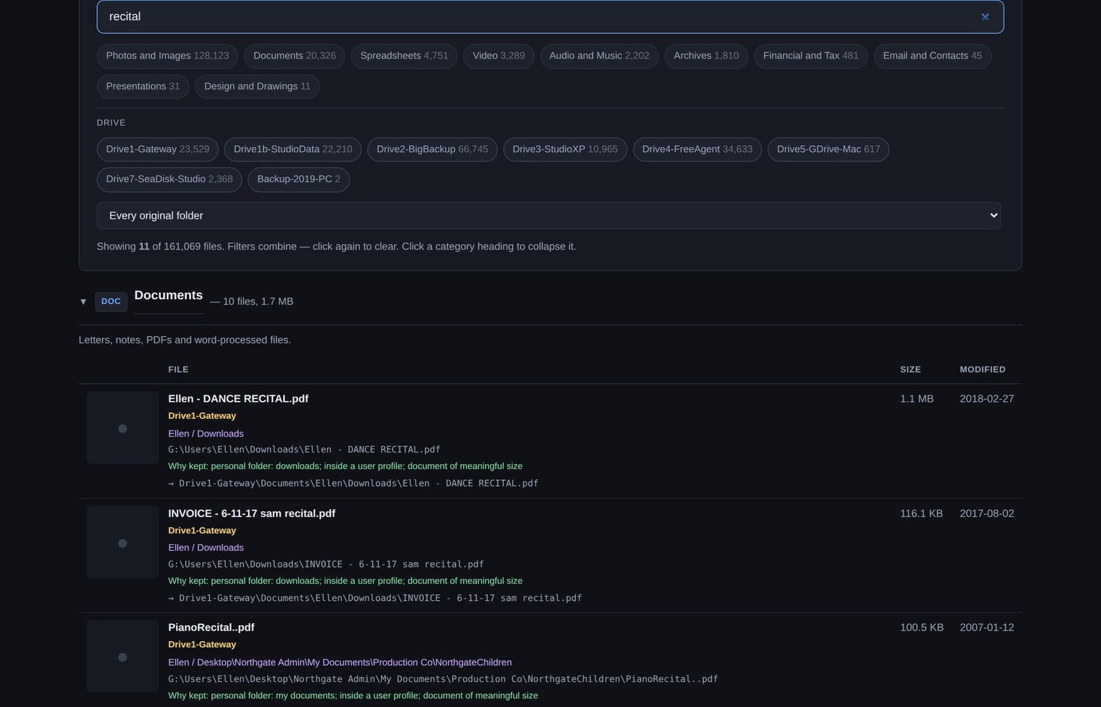
Task: Click the DOC category badge
Action: coord(111,301)
